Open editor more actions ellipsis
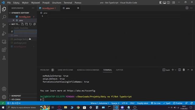 tap(191, 8)
